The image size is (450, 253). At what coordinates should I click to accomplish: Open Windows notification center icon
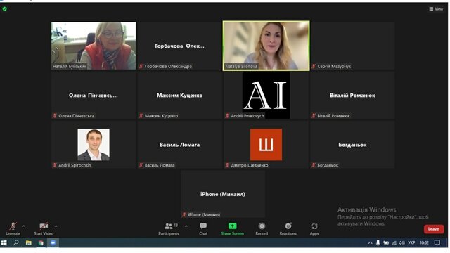tap(437, 243)
